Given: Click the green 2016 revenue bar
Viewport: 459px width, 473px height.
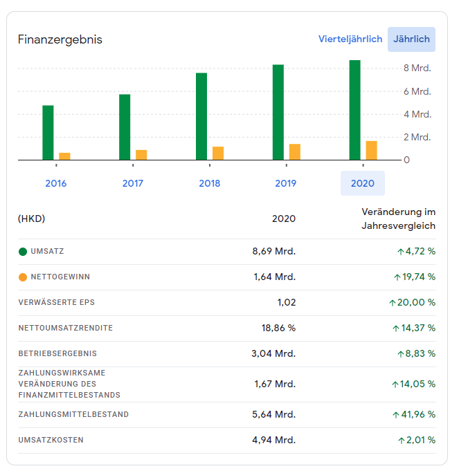Looking at the screenshot, I should tap(48, 133).
